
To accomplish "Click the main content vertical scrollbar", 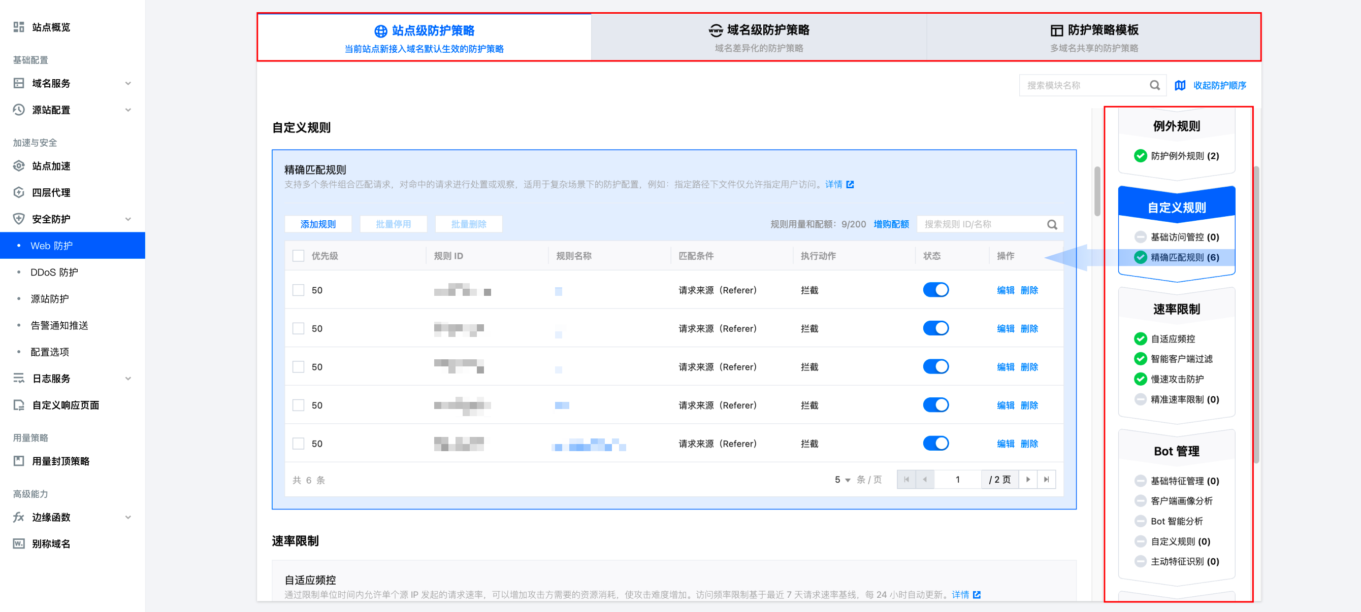I will tap(1097, 191).
